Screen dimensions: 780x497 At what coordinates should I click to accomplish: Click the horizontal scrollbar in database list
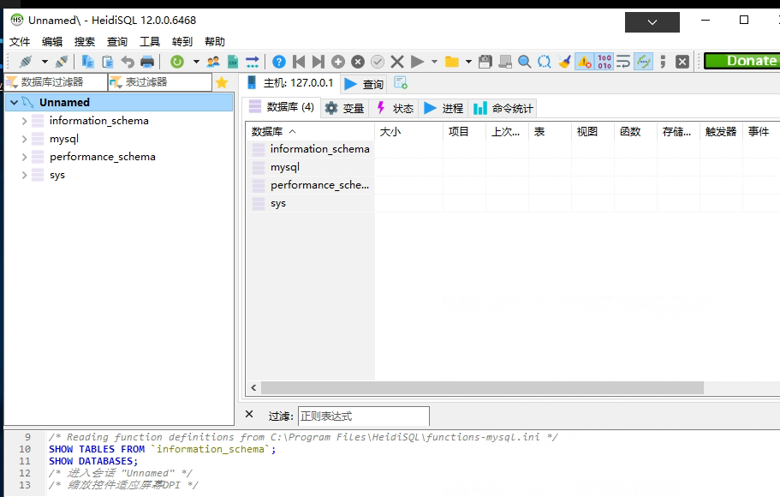[x=483, y=388]
